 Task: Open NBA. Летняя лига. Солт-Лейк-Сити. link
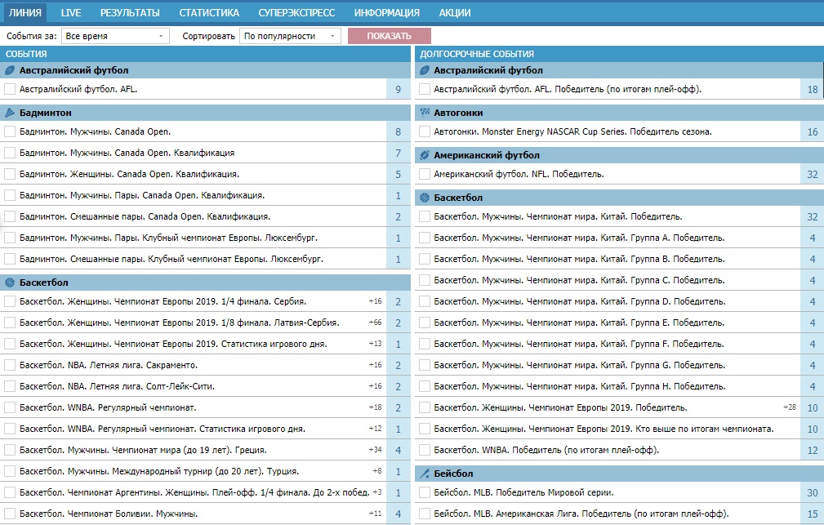(x=117, y=386)
